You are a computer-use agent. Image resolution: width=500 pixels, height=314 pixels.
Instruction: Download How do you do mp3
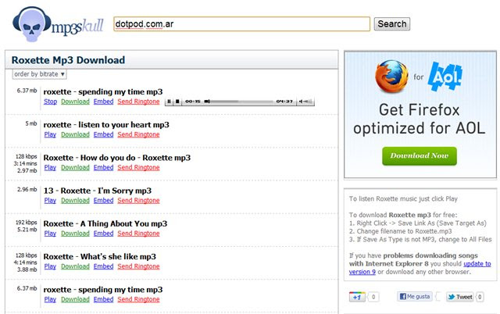coord(75,168)
